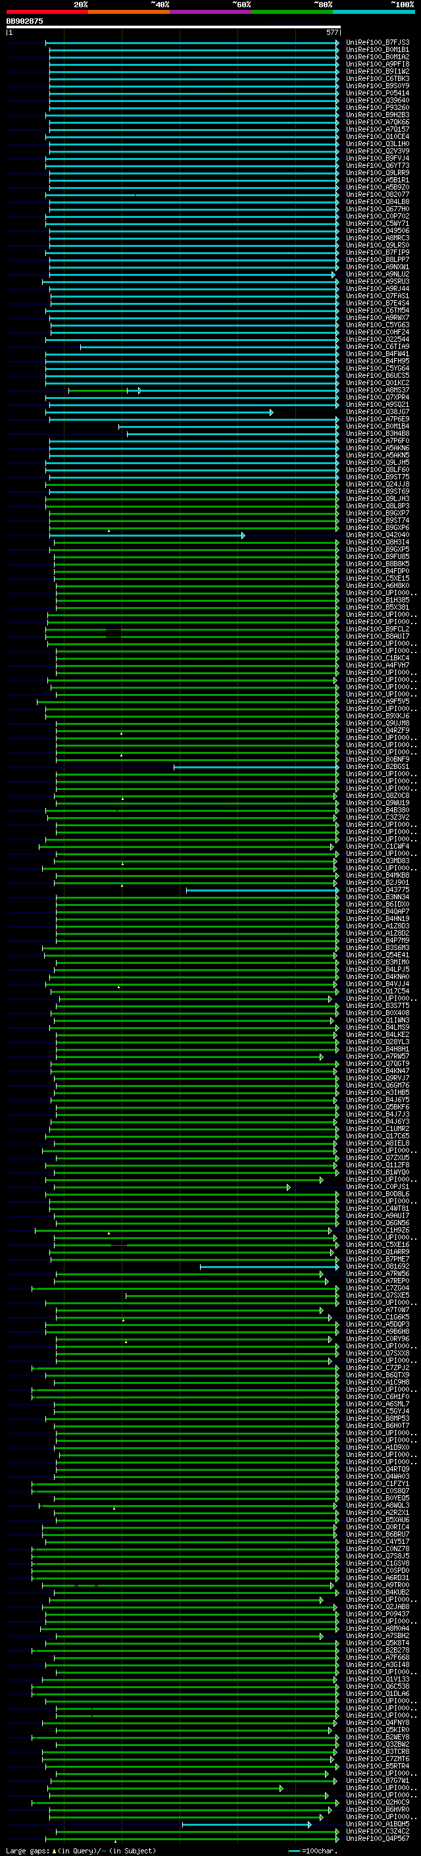
Task: Open hit UniRef100_P05414
Action: pyautogui.click(x=377, y=93)
